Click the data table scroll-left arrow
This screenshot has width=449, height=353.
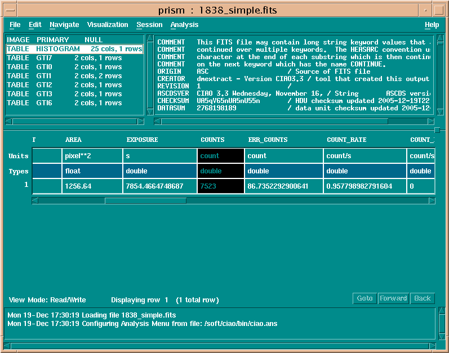[x=35, y=201]
